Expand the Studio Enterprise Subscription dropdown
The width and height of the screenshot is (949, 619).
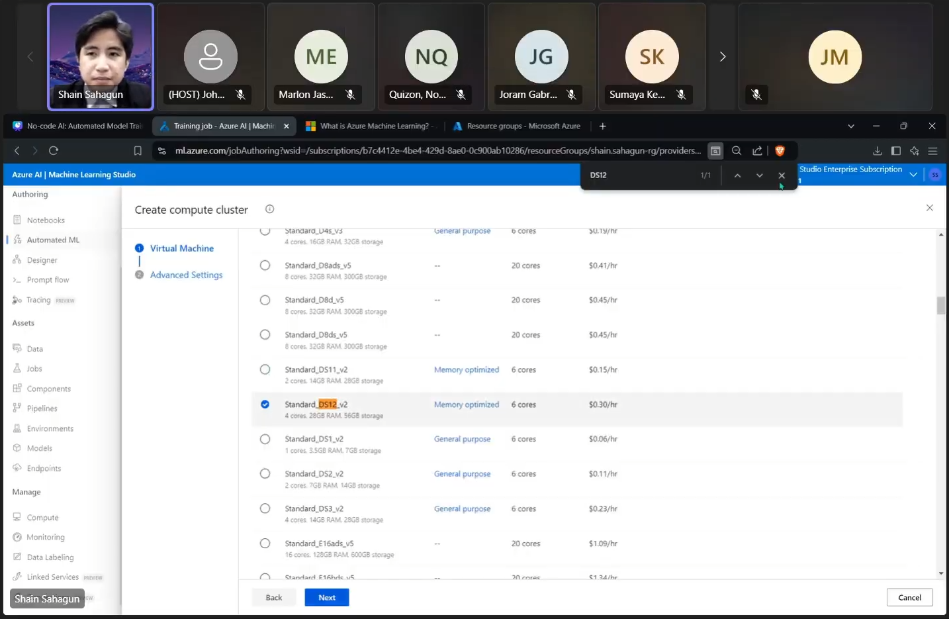913,175
